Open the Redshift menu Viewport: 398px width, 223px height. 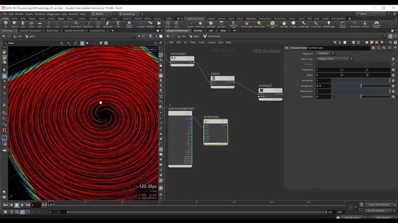(73, 14)
